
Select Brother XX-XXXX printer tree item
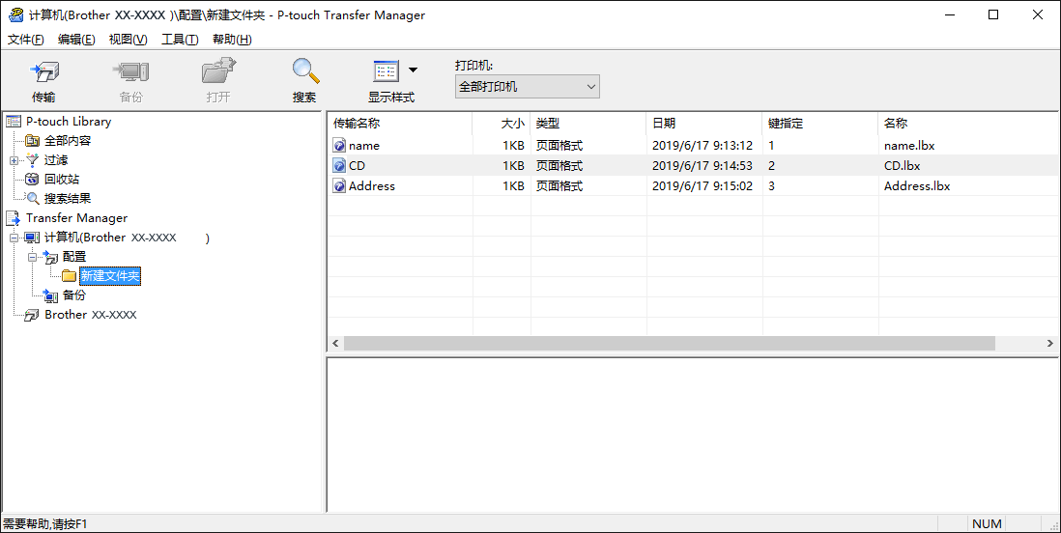[91, 315]
